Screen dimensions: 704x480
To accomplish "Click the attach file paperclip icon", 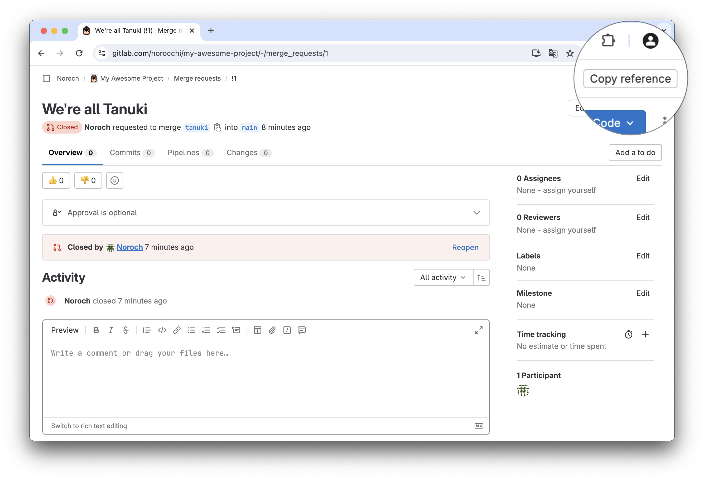I will [x=272, y=330].
